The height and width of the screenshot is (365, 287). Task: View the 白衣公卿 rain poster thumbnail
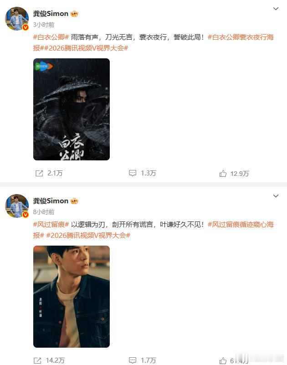72,109
